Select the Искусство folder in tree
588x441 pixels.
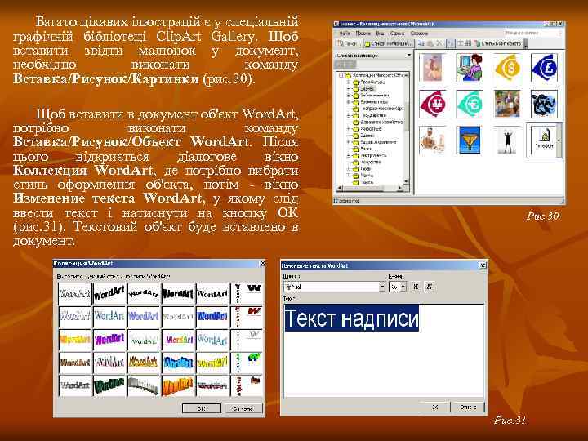pos(371,162)
